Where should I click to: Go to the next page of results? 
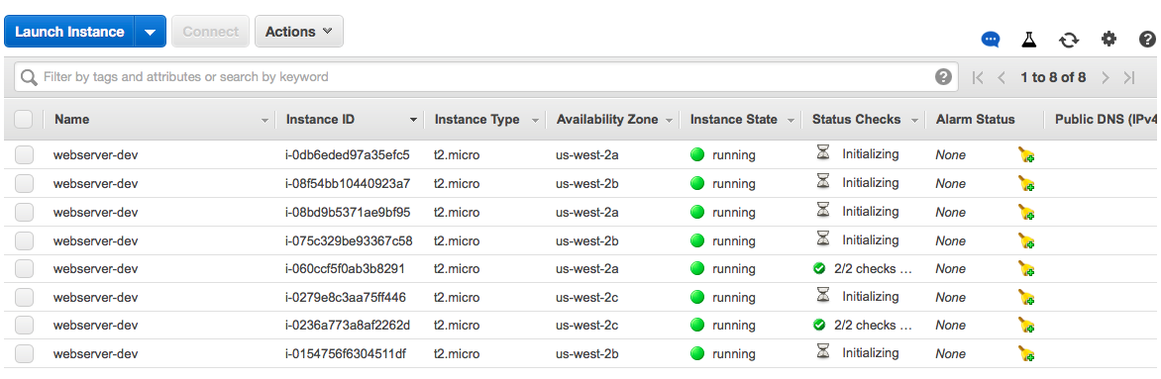(1105, 77)
